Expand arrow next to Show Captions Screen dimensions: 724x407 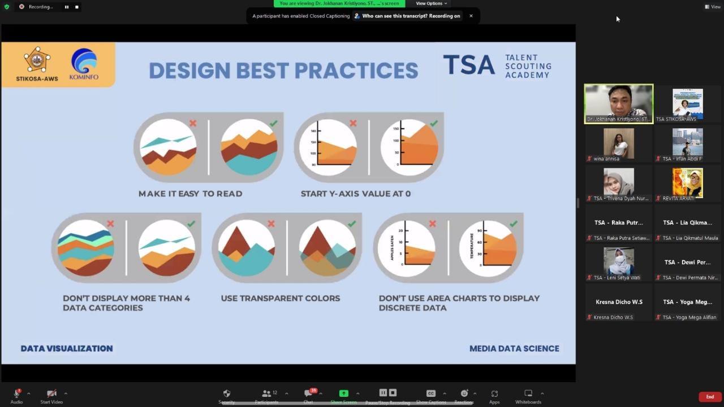pos(445,393)
